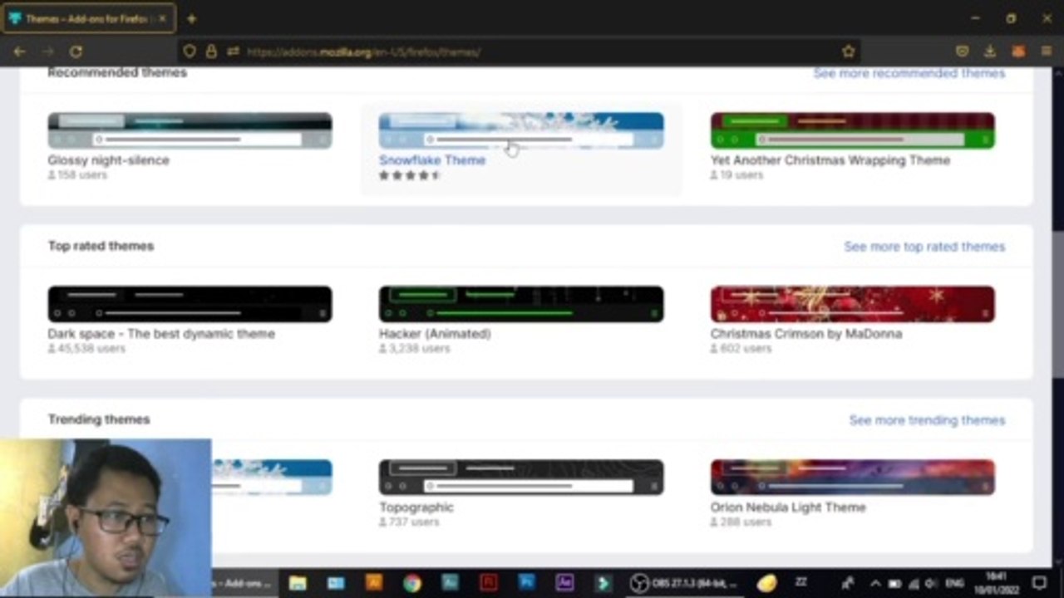Click the orange fox extension icon
This screenshot has height=598, width=1064.
1018,51
